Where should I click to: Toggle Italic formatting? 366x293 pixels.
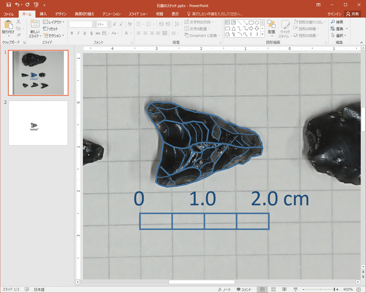(78, 33)
